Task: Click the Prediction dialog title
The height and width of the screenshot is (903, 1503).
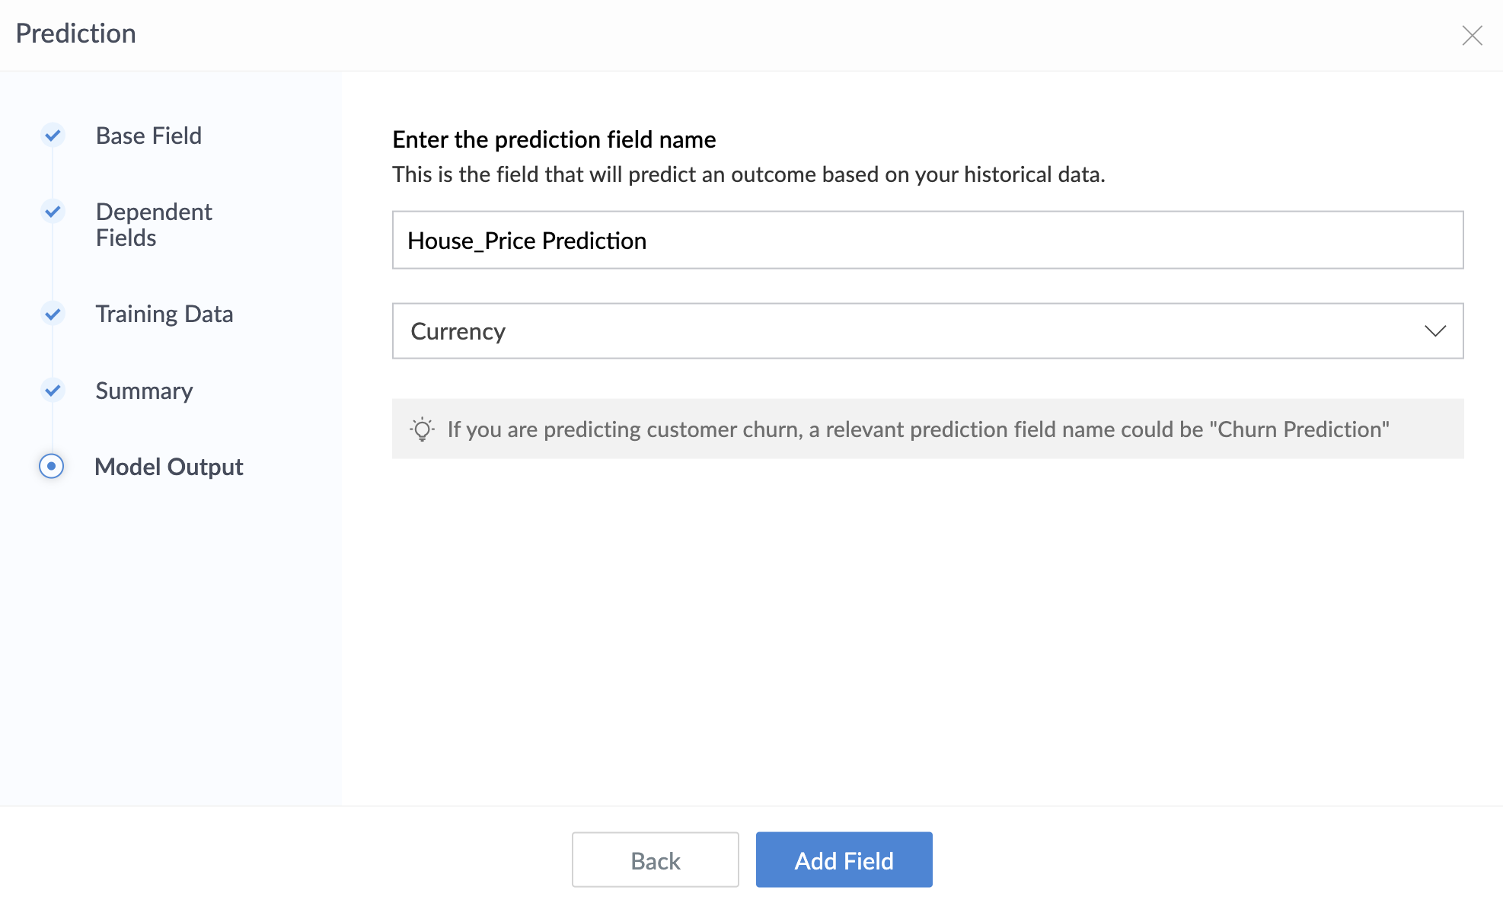Action: pos(75,34)
